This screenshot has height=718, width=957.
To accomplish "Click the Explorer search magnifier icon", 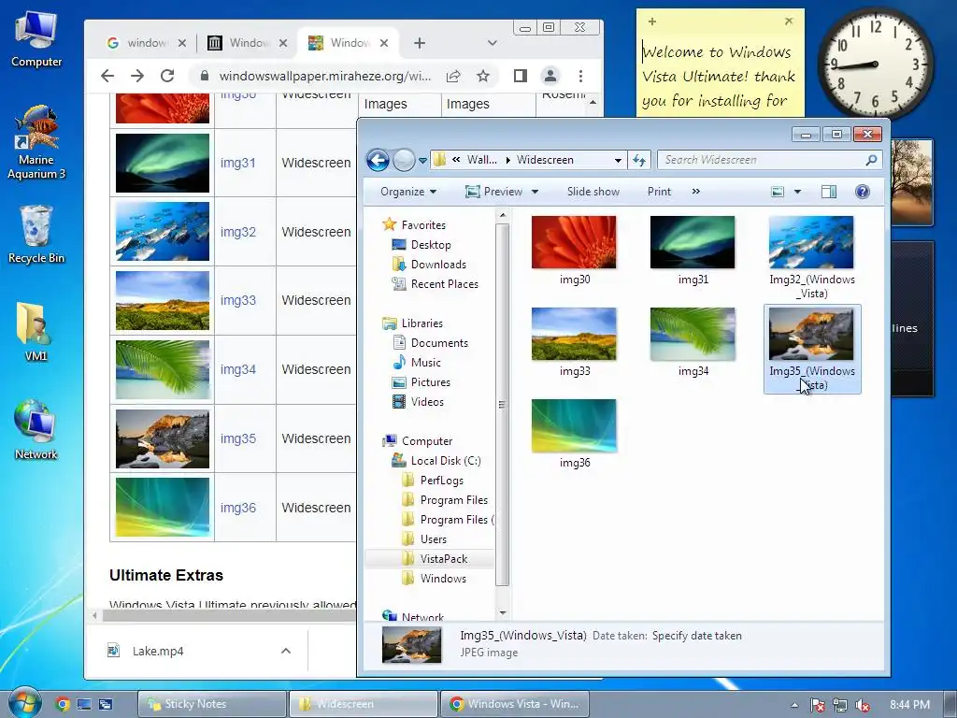I will click(x=872, y=160).
